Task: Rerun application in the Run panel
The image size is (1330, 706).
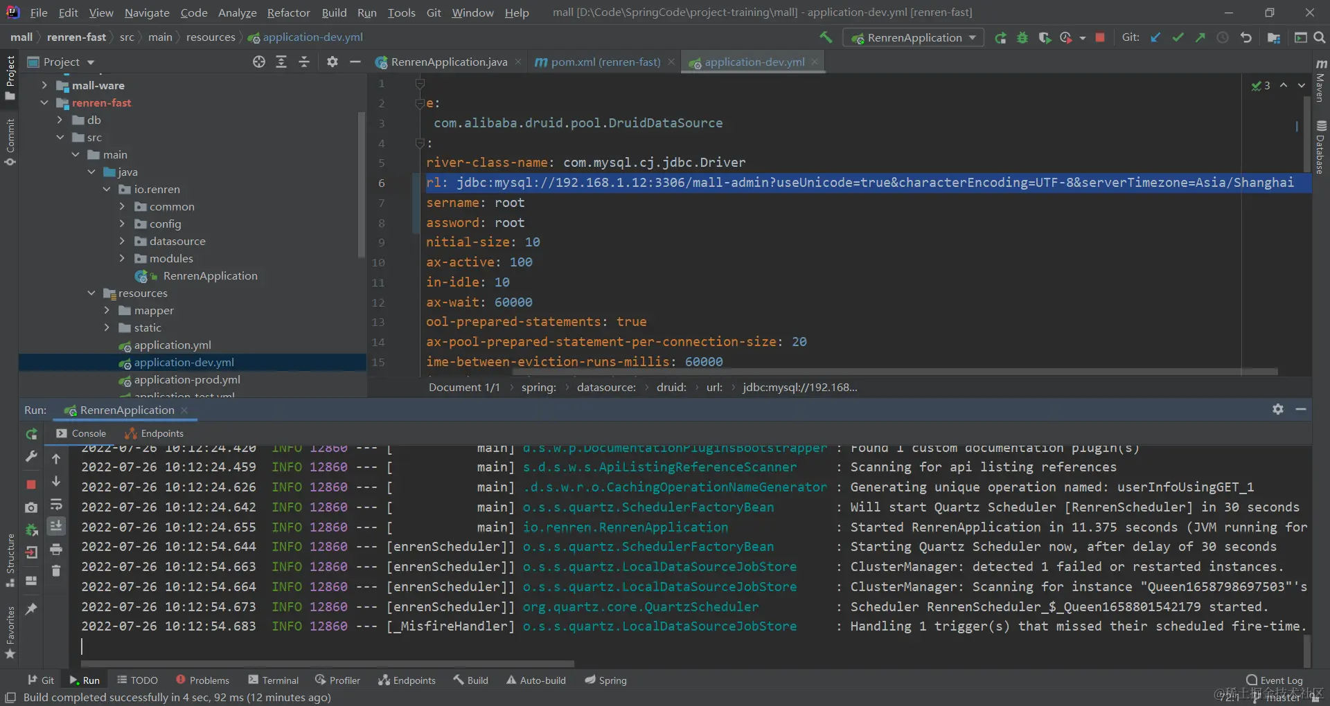Action: pos(31,434)
